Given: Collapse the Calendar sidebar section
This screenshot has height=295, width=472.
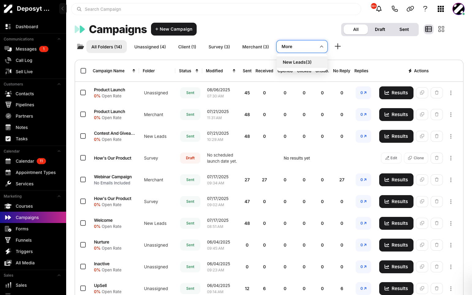Looking at the screenshot, I should 59,151.
